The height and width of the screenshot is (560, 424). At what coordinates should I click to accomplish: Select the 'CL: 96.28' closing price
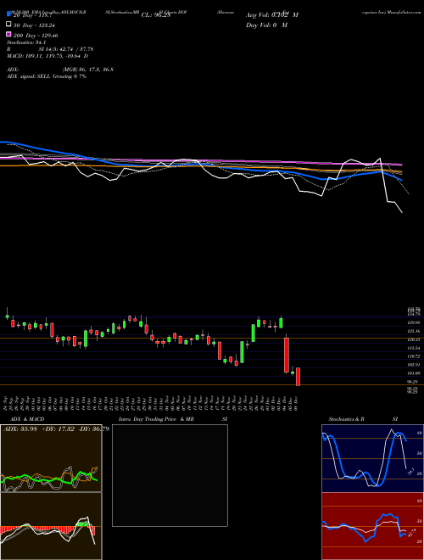[x=156, y=15]
